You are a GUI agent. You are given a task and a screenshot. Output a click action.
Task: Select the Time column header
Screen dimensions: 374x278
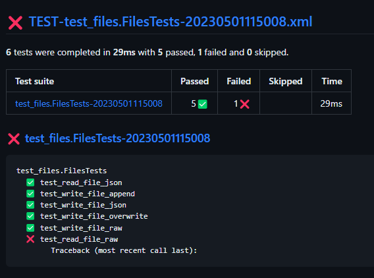click(x=332, y=82)
